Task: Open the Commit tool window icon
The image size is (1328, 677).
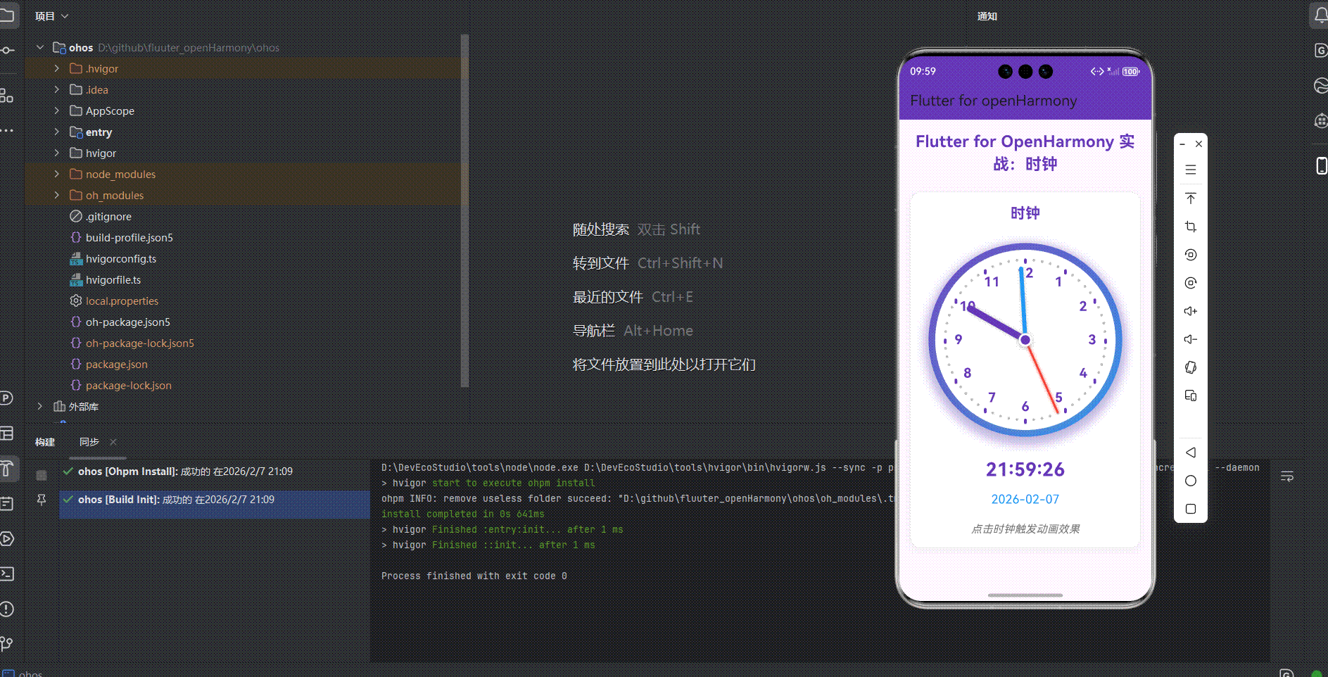Action: point(7,50)
